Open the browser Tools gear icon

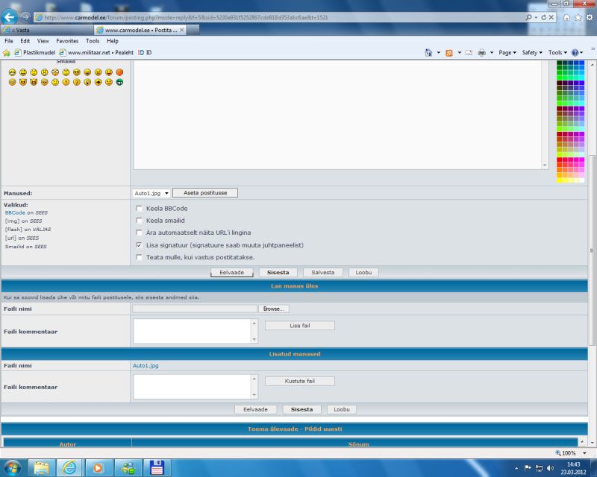[x=588, y=16]
